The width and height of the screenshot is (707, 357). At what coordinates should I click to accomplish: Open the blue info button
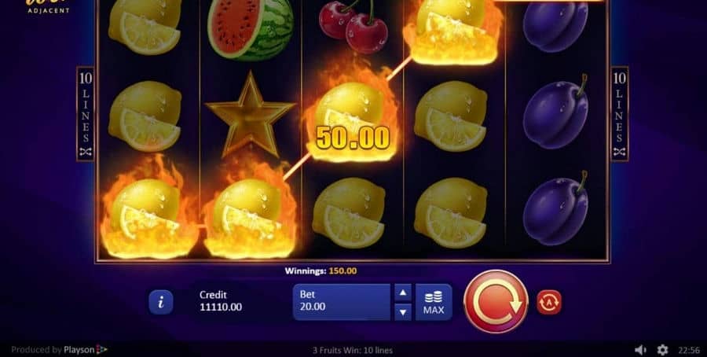pos(161,302)
